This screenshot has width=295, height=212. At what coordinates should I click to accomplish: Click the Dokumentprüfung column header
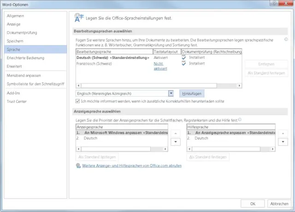click(x=212, y=52)
